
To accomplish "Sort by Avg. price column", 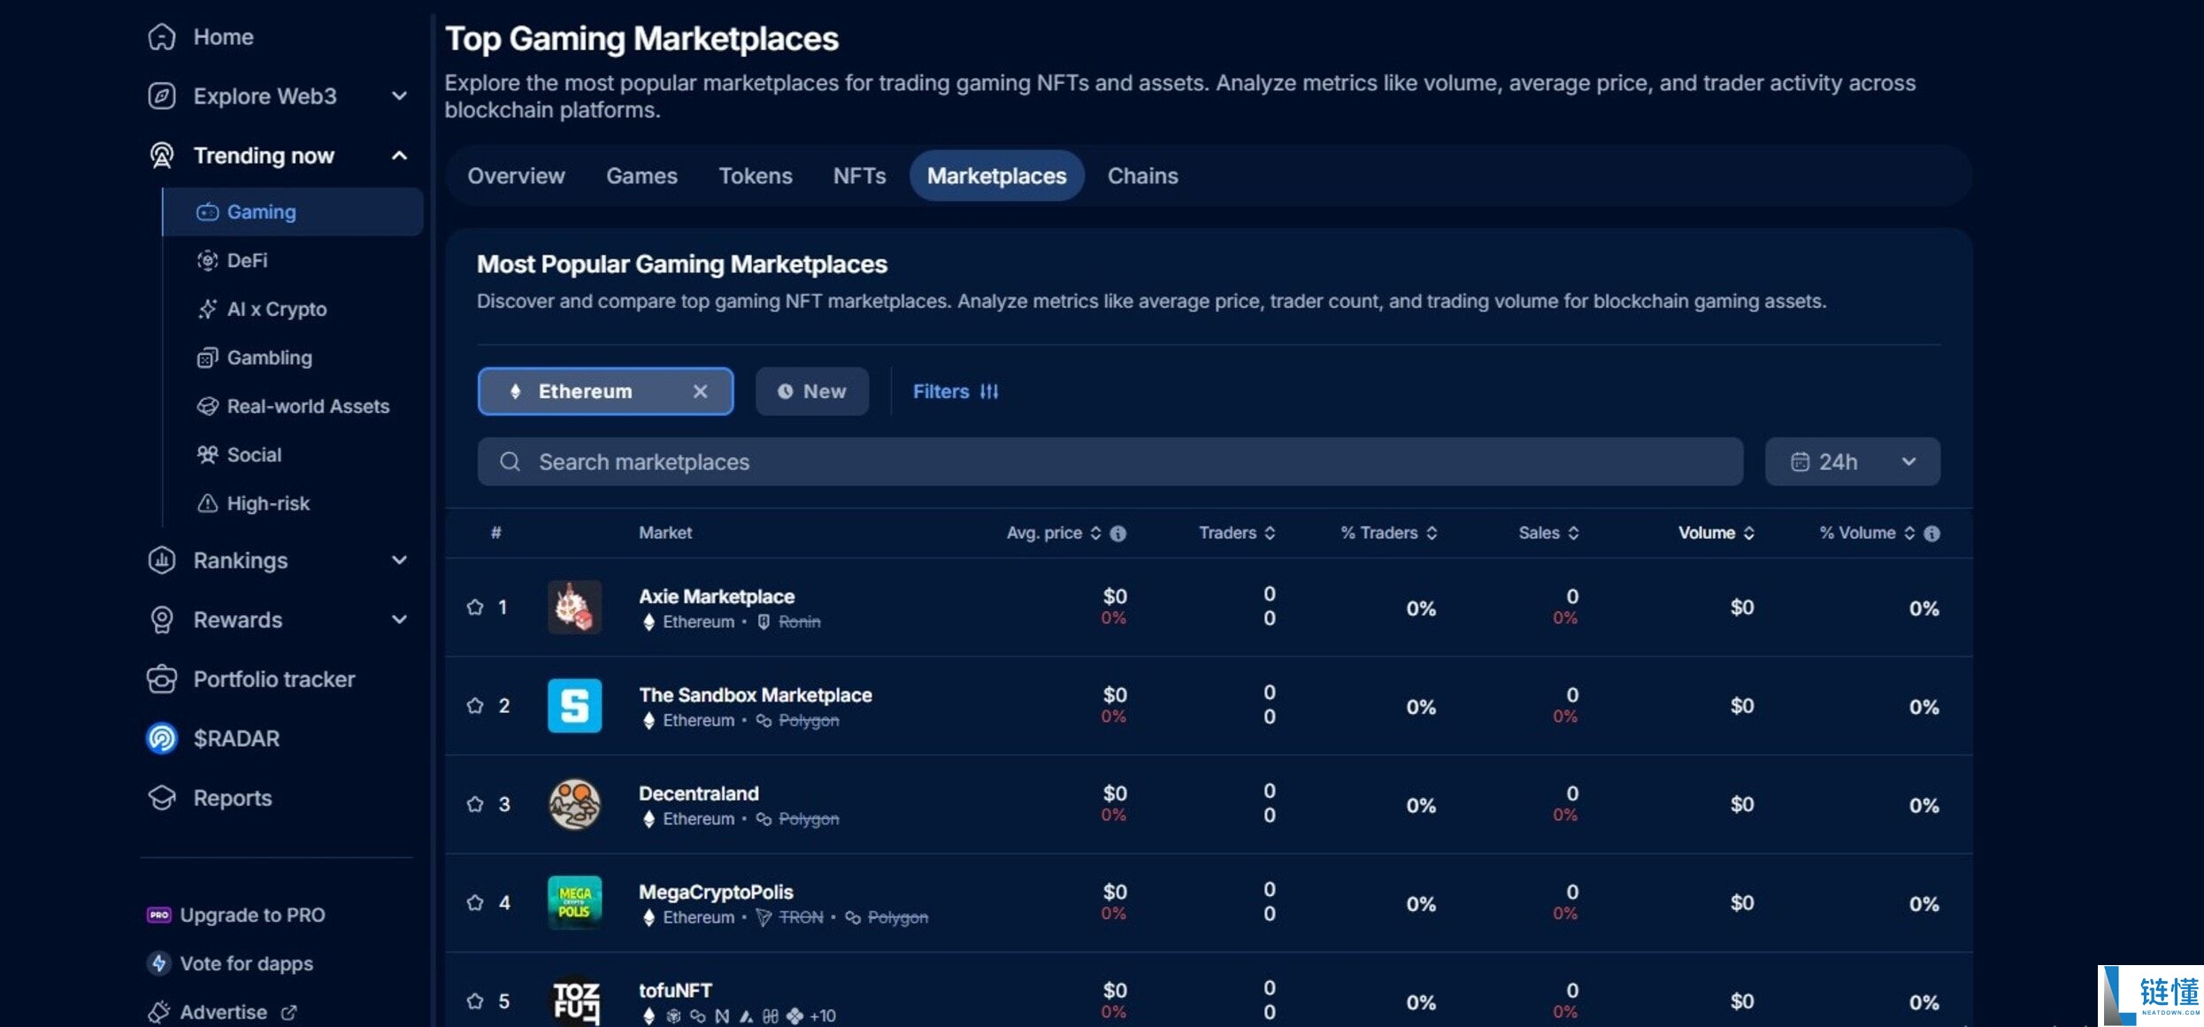I will [1054, 533].
